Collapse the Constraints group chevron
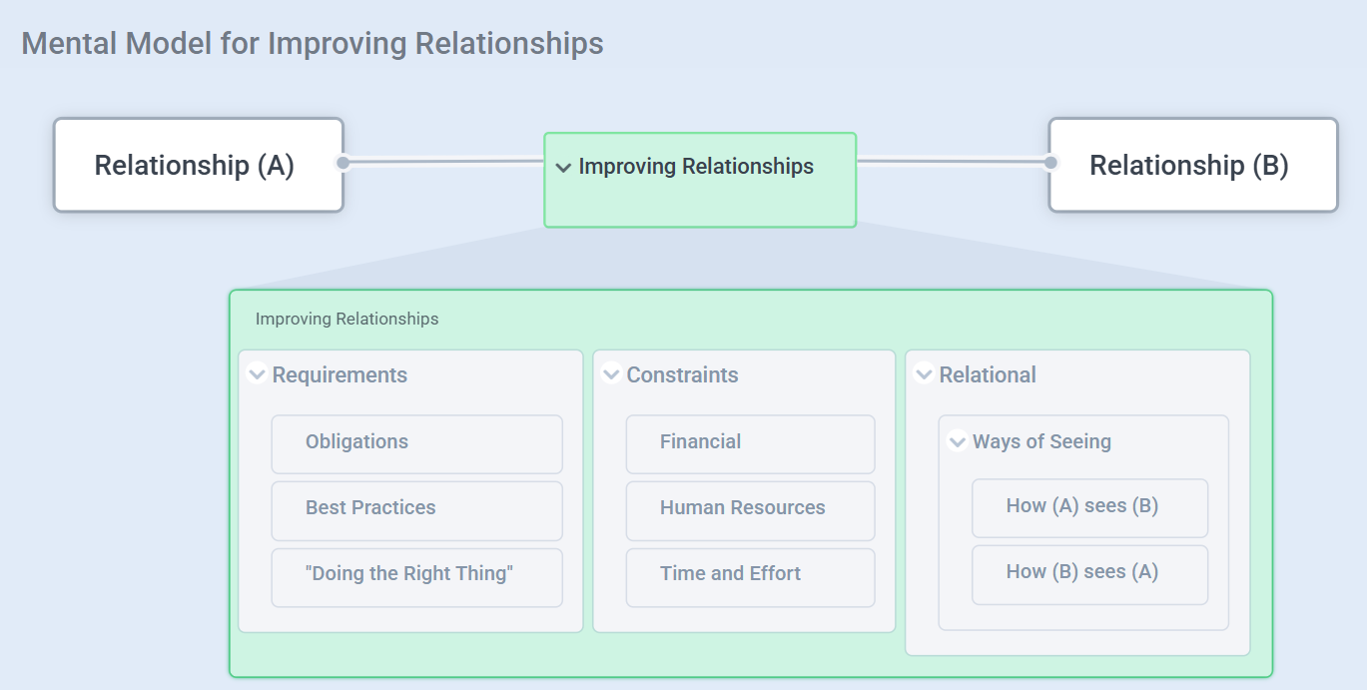Screen dimensions: 1367x690 (x=611, y=374)
